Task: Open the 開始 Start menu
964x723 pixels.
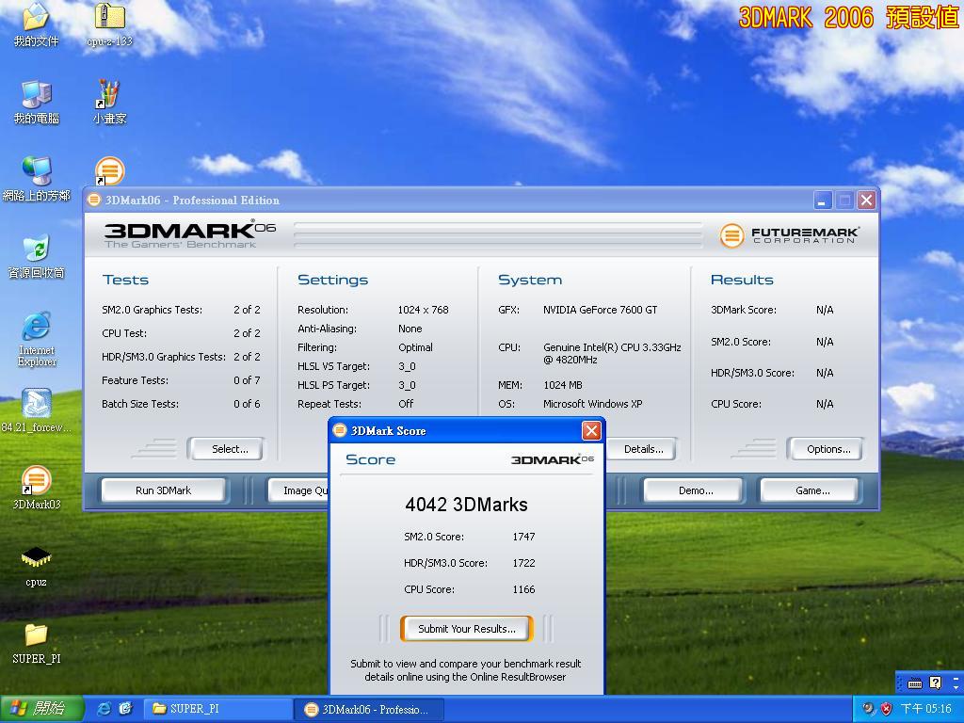Action: [x=41, y=709]
